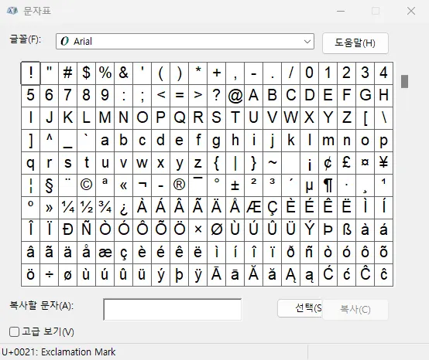
Task: Choose the ¤ currency sign cell
Action: click(365, 163)
